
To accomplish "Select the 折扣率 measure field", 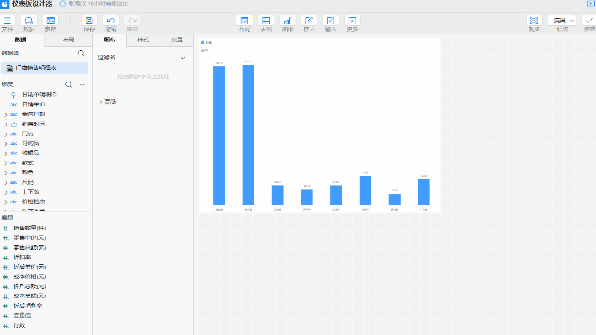I will (22, 257).
